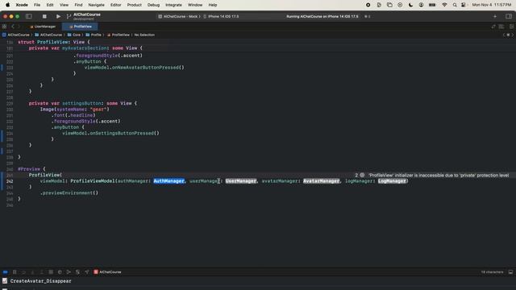Image resolution: width=516 pixels, height=290 pixels.
Task: Open the Debug Memory Graph button
Action: pyautogui.click(x=60, y=272)
